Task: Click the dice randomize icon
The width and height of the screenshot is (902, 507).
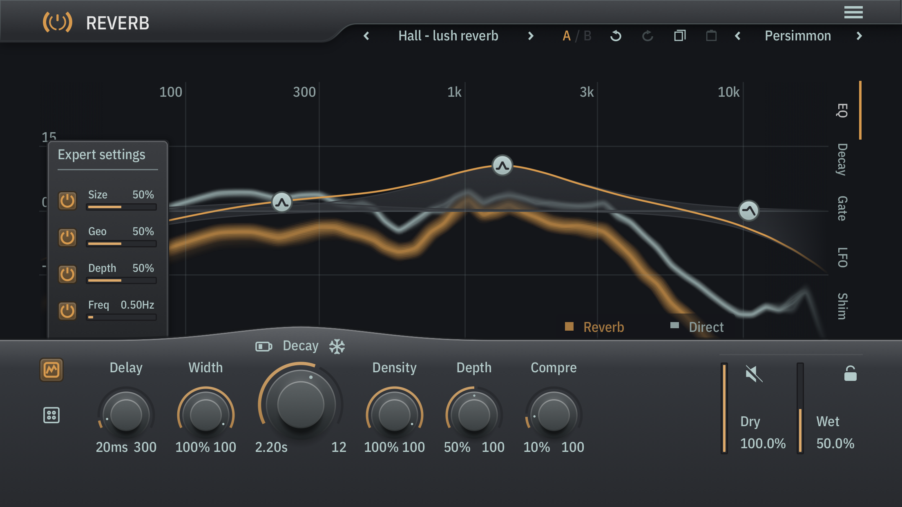Action: pyautogui.click(x=51, y=415)
